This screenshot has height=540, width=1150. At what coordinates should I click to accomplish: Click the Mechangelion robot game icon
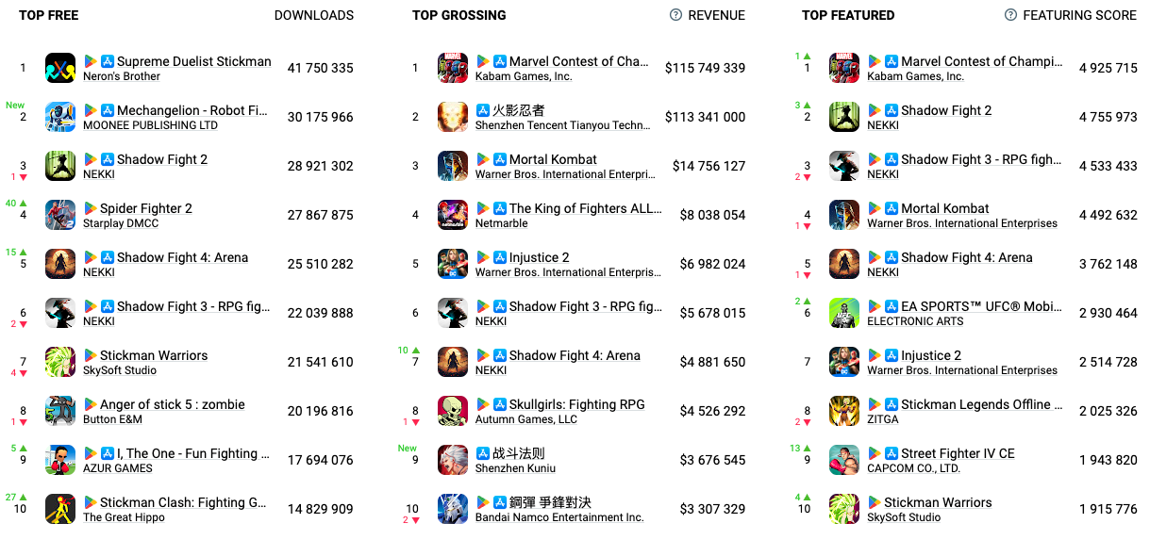[x=60, y=117]
